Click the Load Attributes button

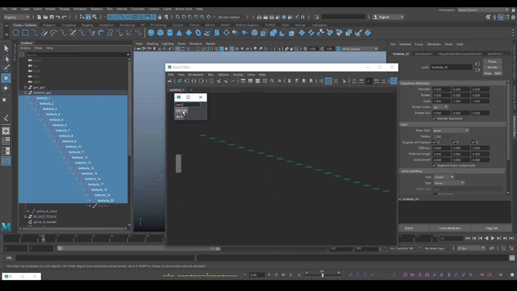[450, 228]
